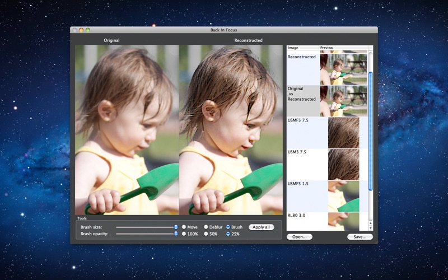
Task: Click the Preview column header
Action: [343, 48]
